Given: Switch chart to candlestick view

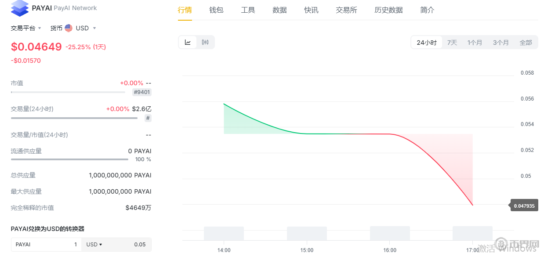Looking at the screenshot, I should click(x=205, y=42).
